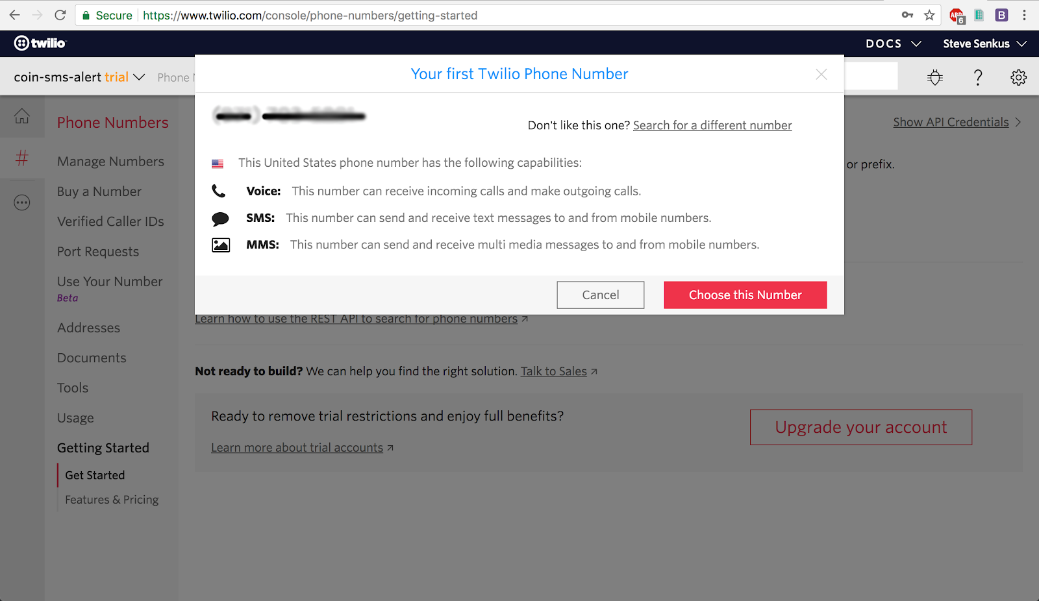Open the console settings gear icon
Viewport: 1039px width, 601px height.
[x=1018, y=77]
